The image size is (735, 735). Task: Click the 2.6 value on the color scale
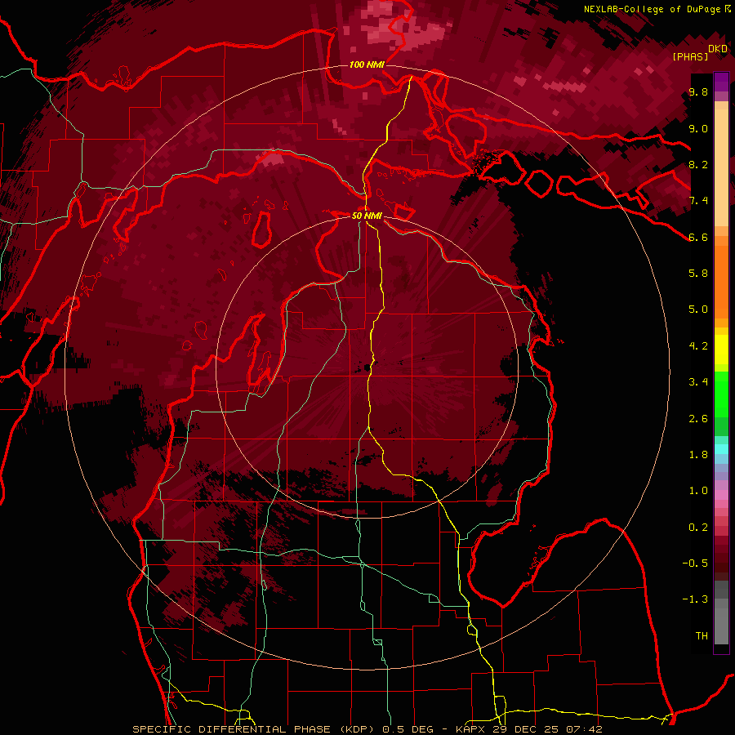click(x=698, y=419)
